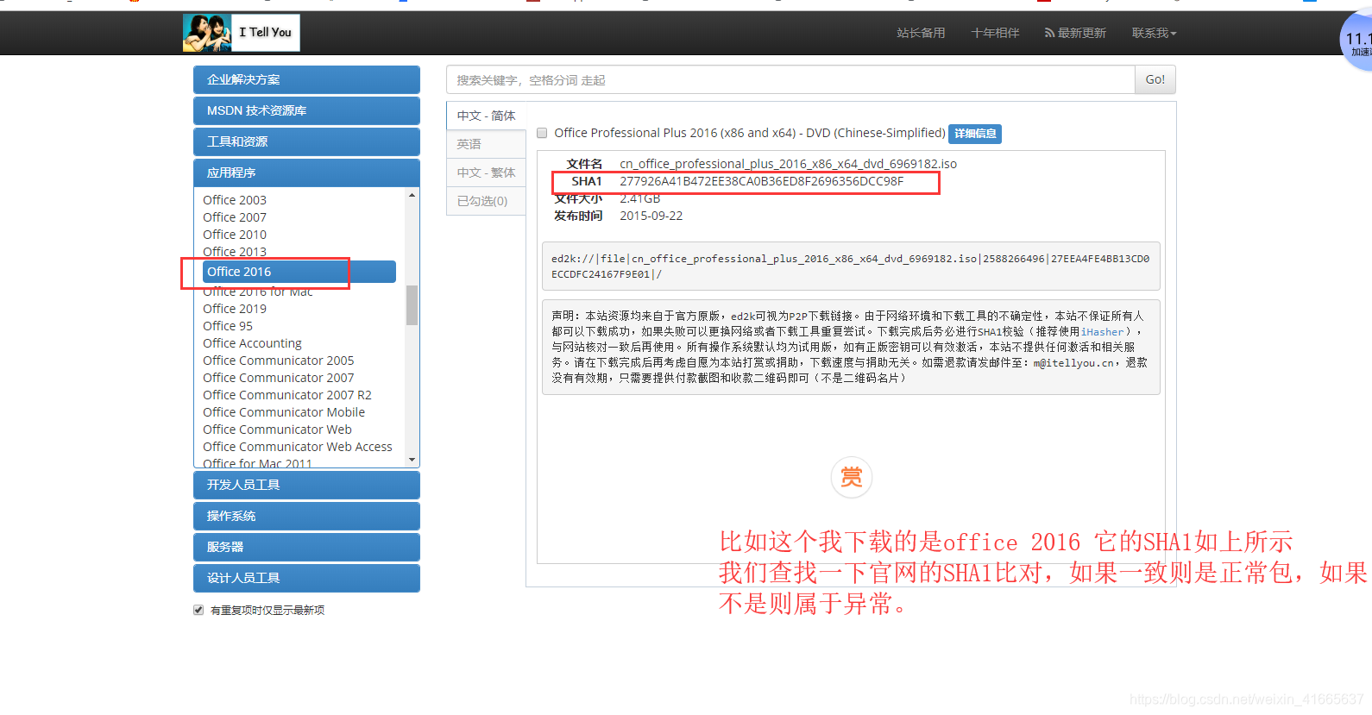Click the Office Professional Plus 2016 title
This screenshot has width=1372, height=715.
coord(750,133)
